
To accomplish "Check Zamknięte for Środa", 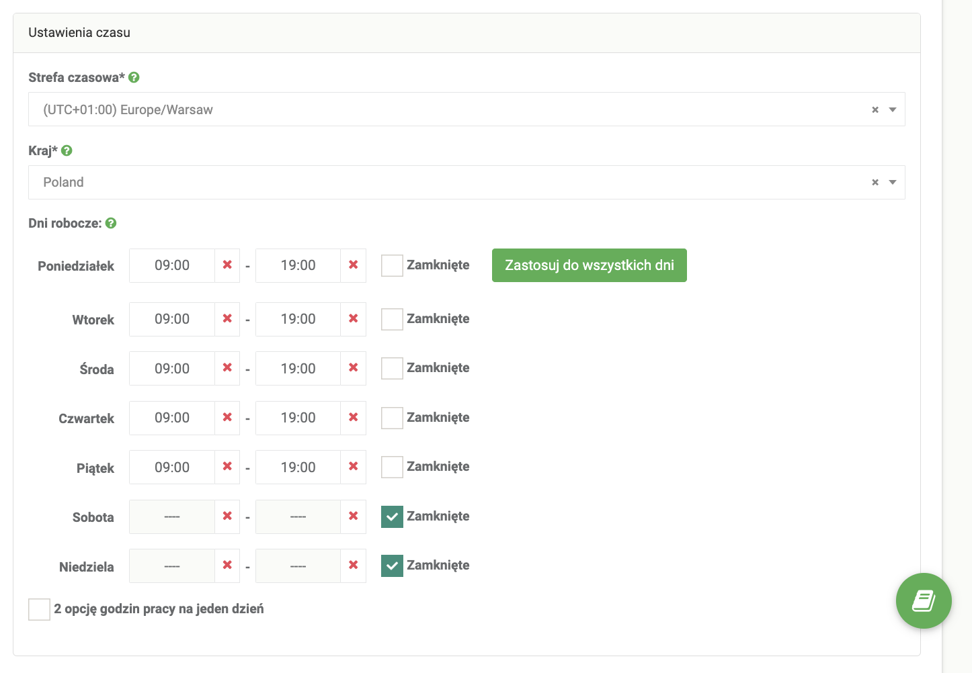I will point(392,368).
